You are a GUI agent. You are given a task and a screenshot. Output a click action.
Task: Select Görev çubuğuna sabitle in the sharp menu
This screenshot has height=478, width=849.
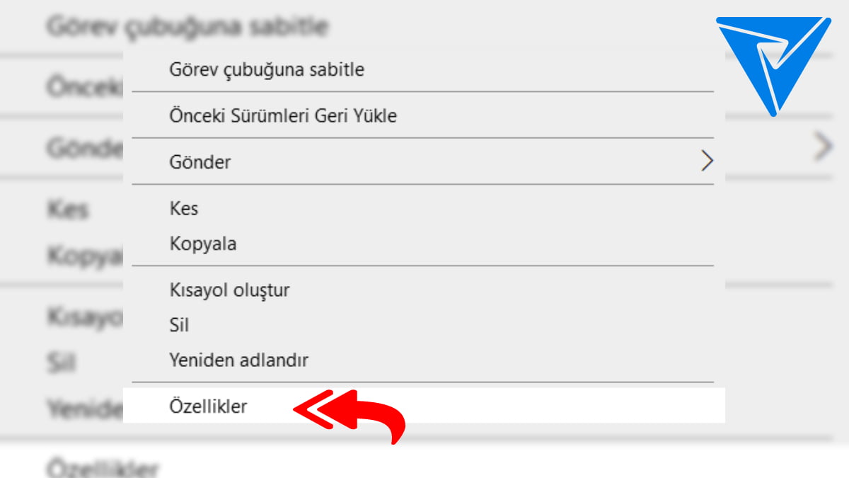(267, 70)
